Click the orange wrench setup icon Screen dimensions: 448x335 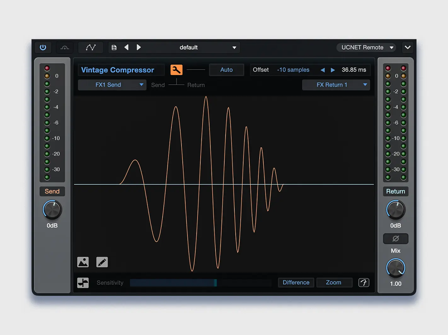tap(176, 70)
